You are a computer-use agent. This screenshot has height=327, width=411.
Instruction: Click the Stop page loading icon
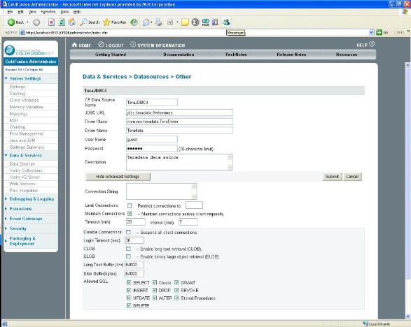[x=51, y=22]
